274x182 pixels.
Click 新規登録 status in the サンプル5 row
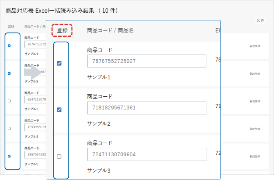255,156
